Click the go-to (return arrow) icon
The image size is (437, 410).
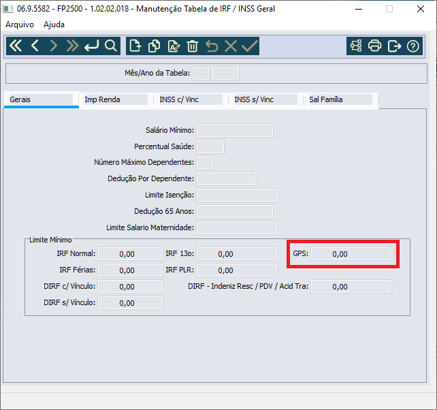pyautogui.click(x=91, y=46)
